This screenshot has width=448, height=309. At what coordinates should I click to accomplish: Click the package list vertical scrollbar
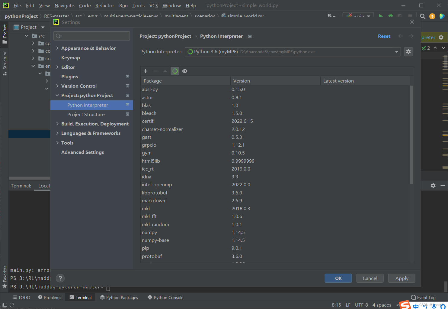click(412, 135)
